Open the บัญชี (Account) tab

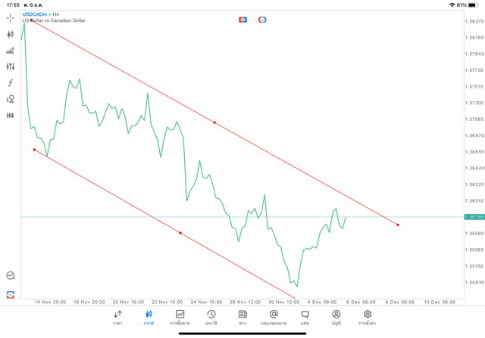(336, 318)
